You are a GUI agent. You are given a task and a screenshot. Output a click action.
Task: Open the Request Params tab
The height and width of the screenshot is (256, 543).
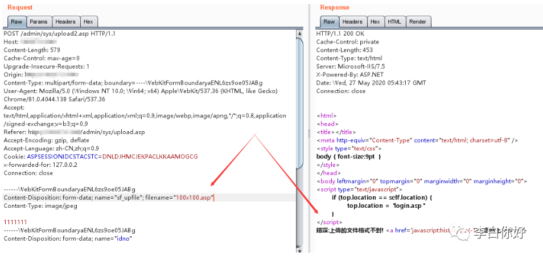39,22
